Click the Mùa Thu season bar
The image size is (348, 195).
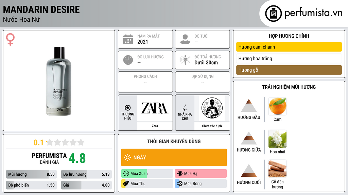[147, 183]
